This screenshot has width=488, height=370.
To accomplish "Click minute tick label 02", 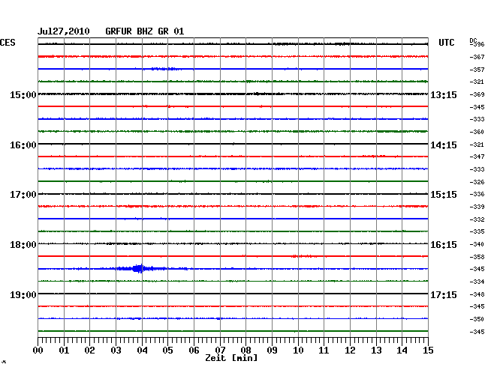I will [89, 350].
